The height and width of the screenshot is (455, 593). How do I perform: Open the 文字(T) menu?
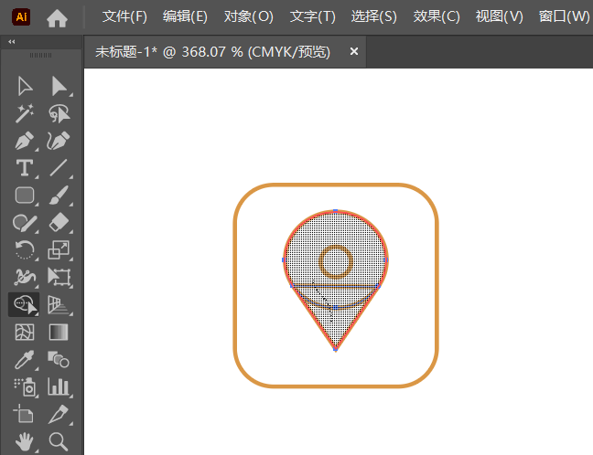pos(313,16)
